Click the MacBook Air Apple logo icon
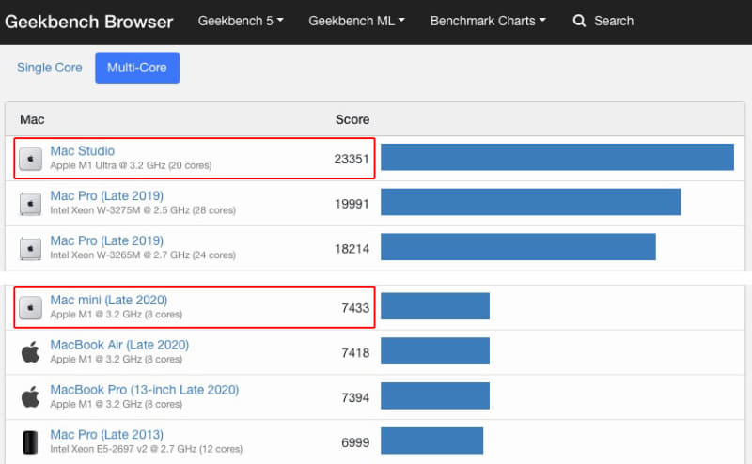Viewport: 752px width, 464px height. tap(30, 352)
